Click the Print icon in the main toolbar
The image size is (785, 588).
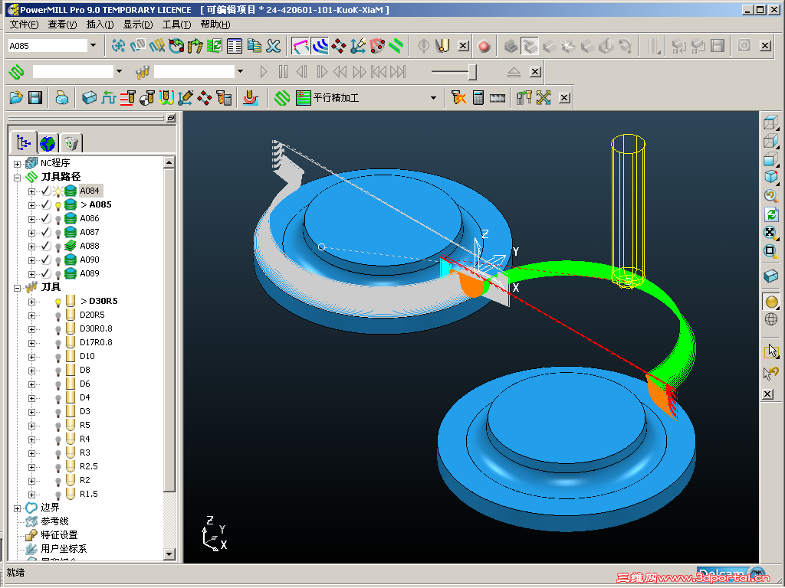[x=61, y=97]
